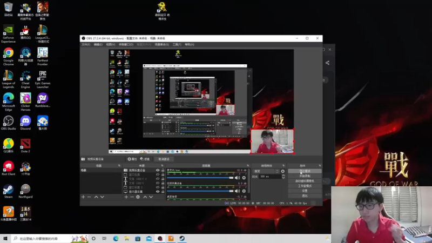Click share icon in window behind OBS

point(327,63)
